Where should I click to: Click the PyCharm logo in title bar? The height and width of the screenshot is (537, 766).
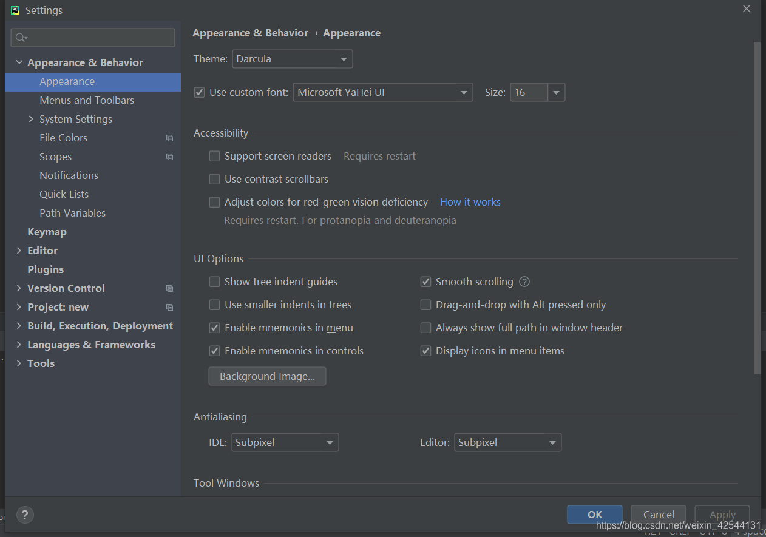point(15,10)
